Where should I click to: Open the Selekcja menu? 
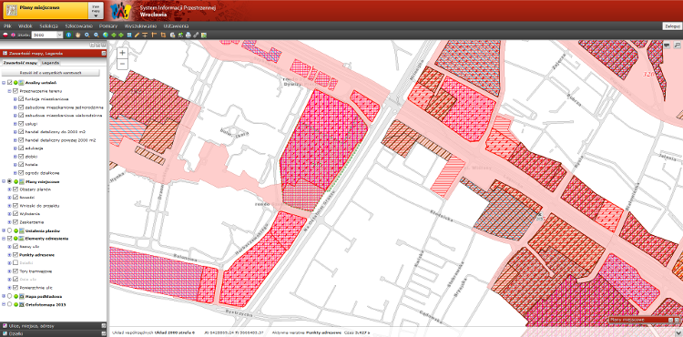click(48, 26)
